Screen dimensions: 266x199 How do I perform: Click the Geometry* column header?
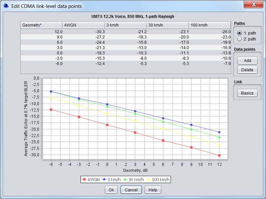click(x=41, y=25)
